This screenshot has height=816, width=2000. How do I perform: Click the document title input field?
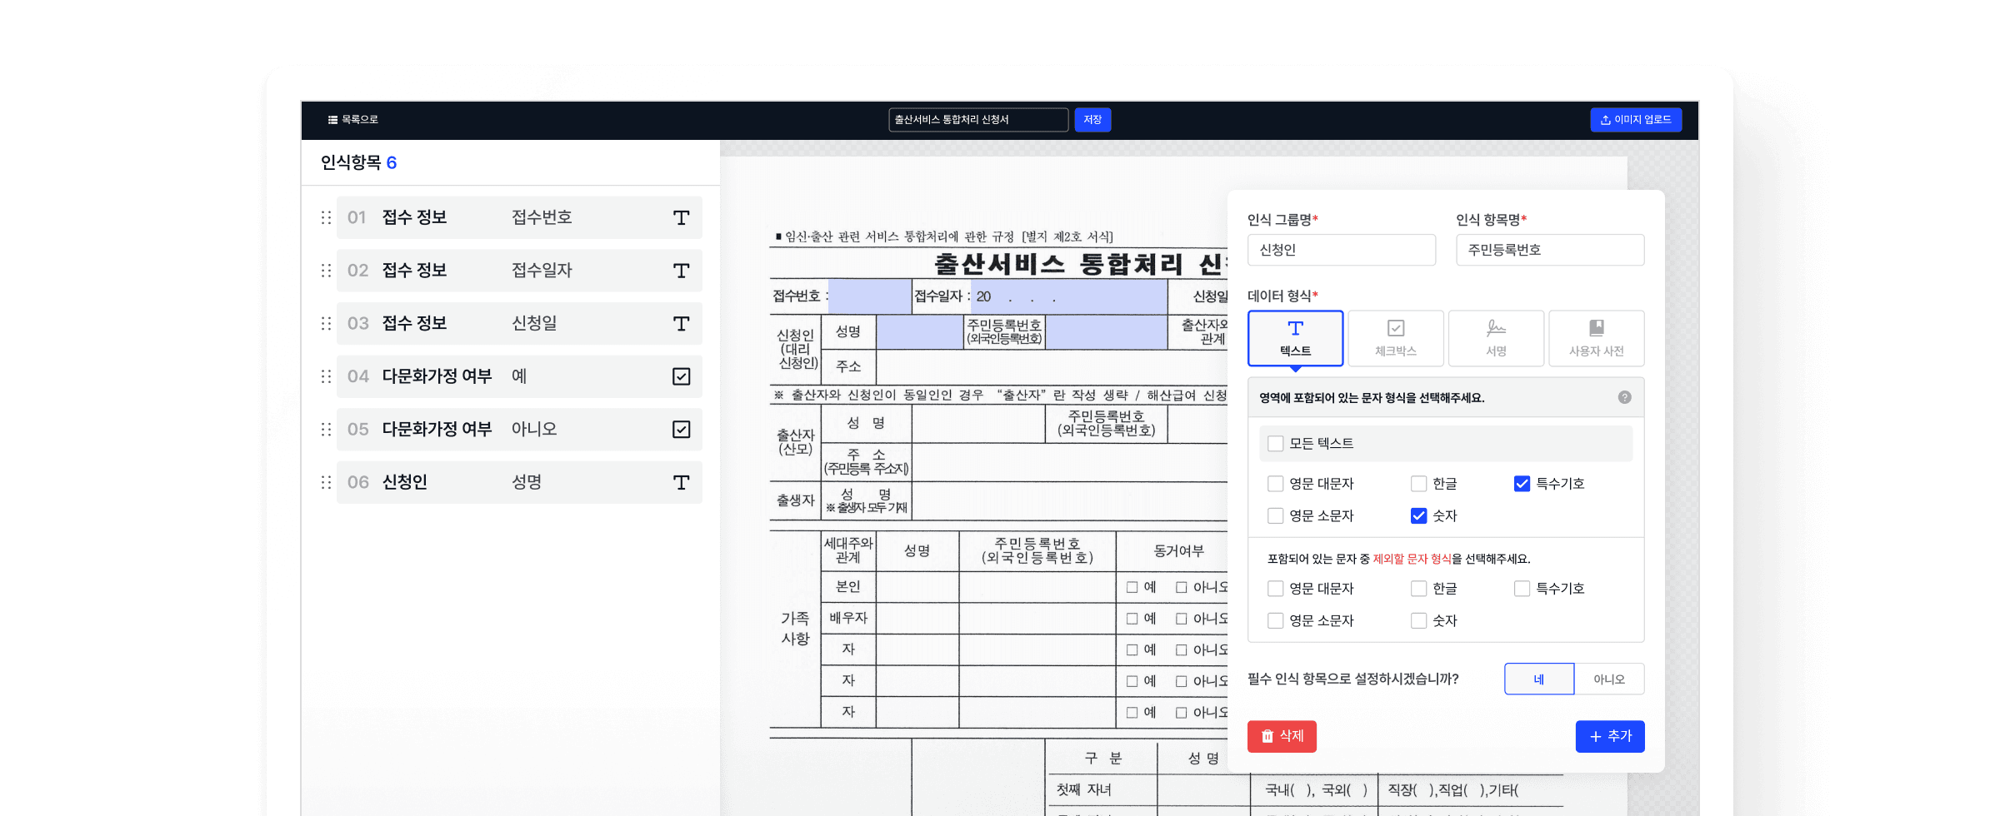pos(978,120)
